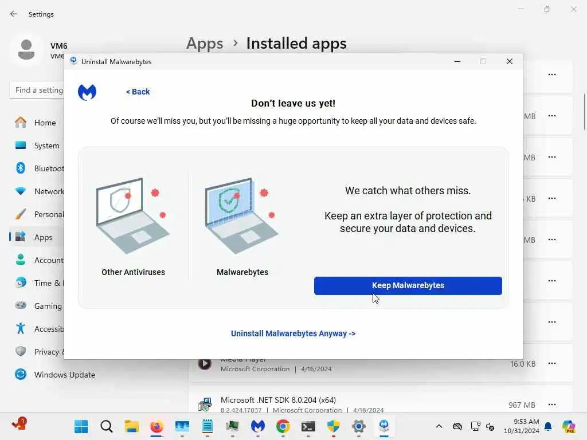The image size is (587, 440).
Task: Click the Settings window scrollbar
Action: tap(584, 112)
